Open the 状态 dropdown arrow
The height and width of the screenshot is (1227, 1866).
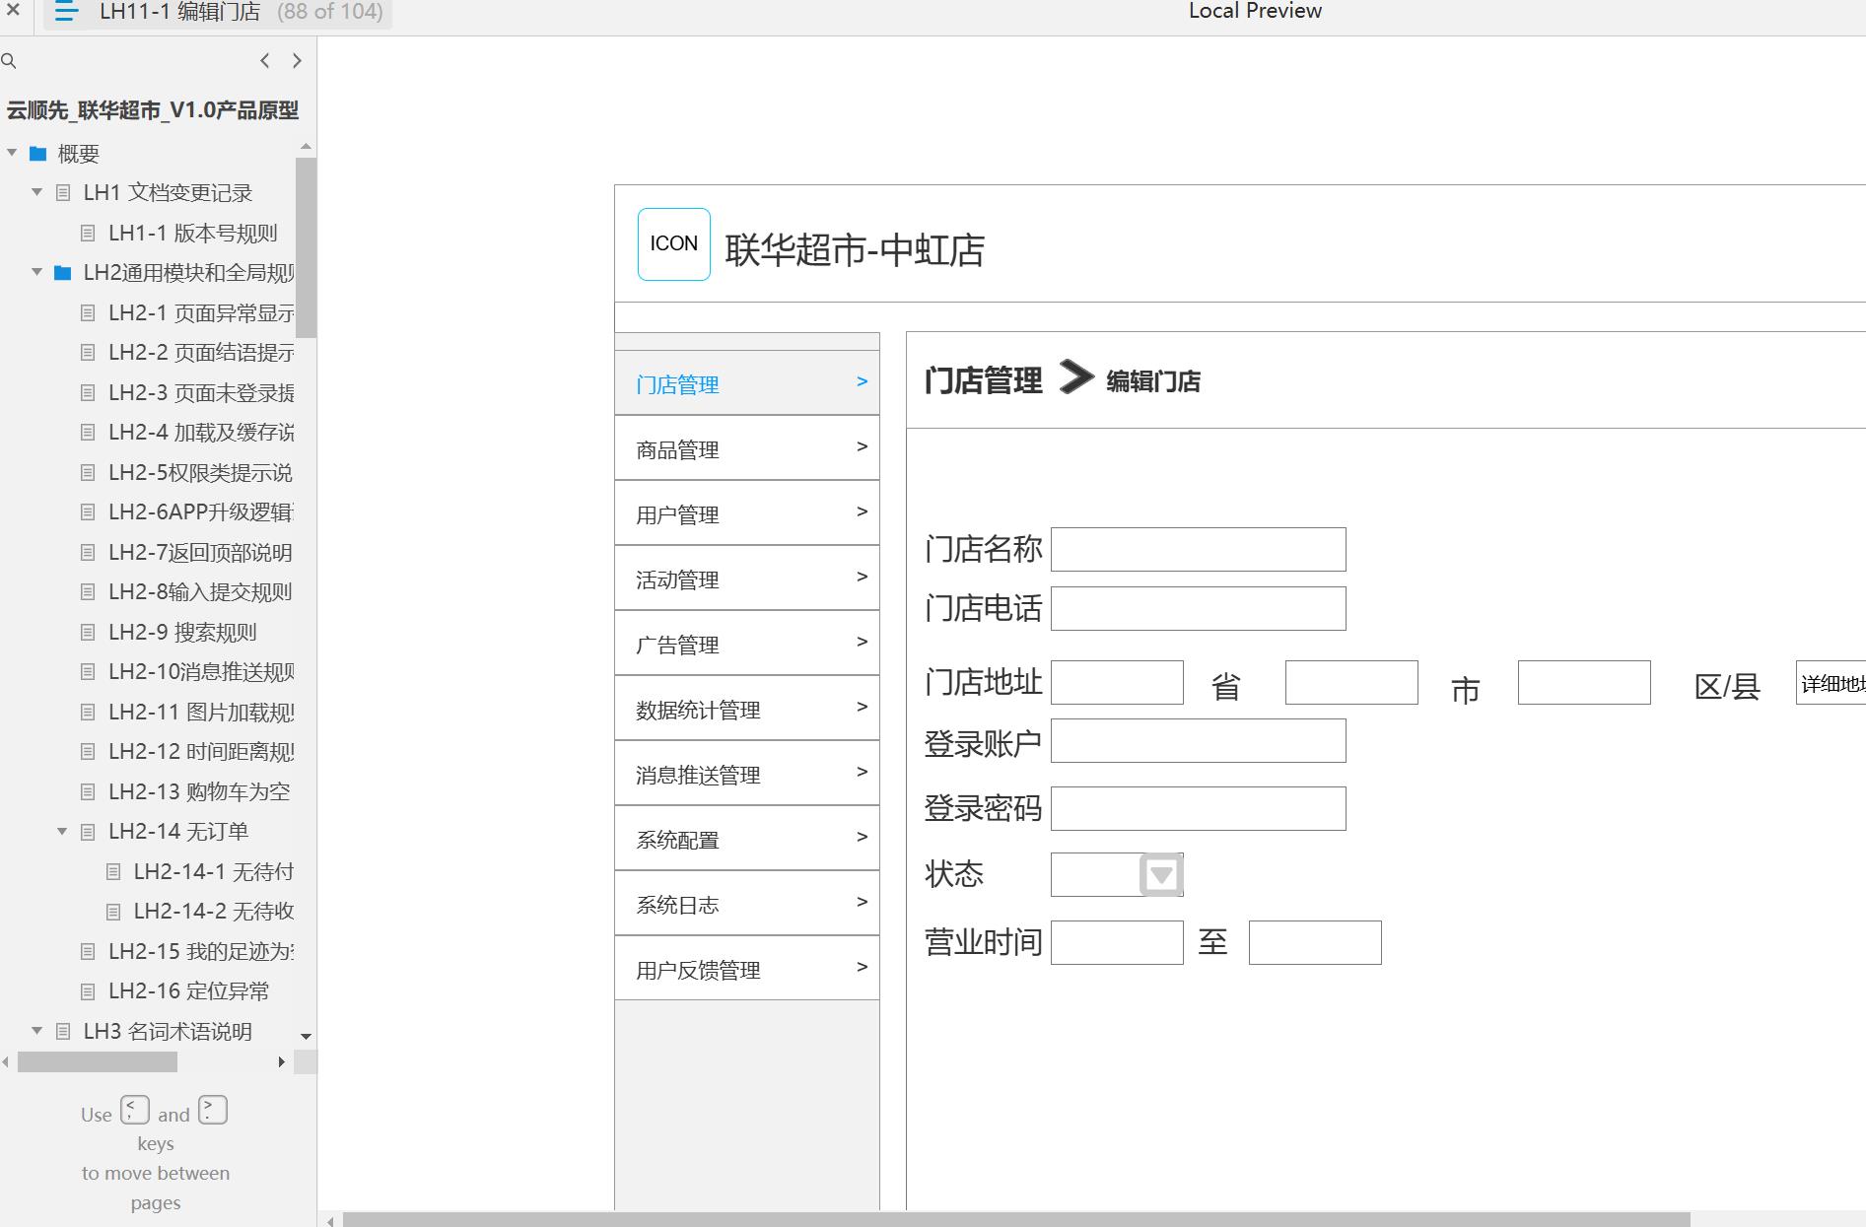(x=1161, y=874)
